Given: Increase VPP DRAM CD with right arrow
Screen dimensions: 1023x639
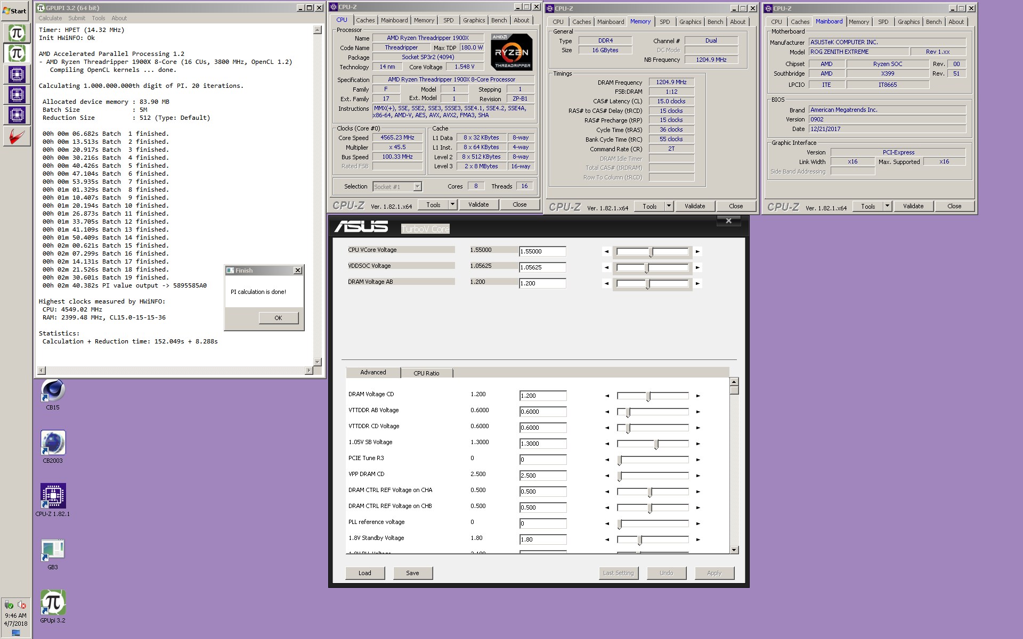Looking at the screenshot, I should pyautogui.click(x=697, y=476).
